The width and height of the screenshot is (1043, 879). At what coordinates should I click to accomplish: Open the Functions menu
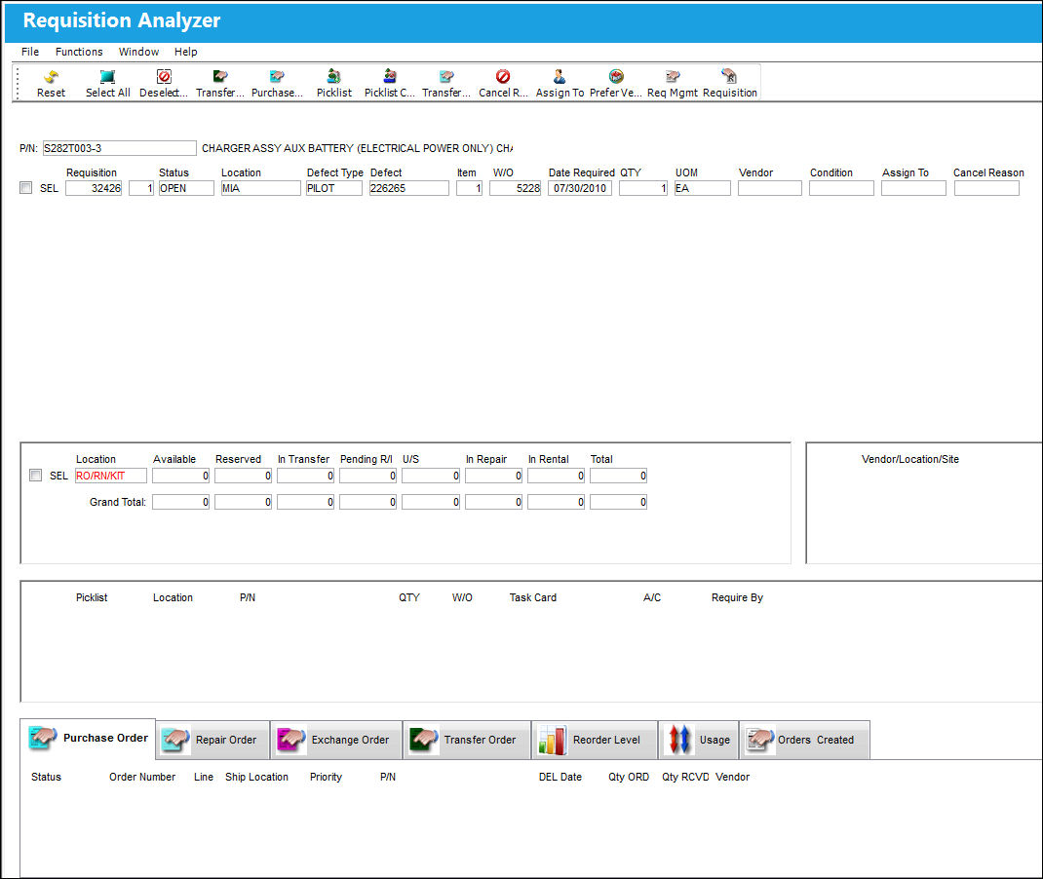tap(79, 52)
